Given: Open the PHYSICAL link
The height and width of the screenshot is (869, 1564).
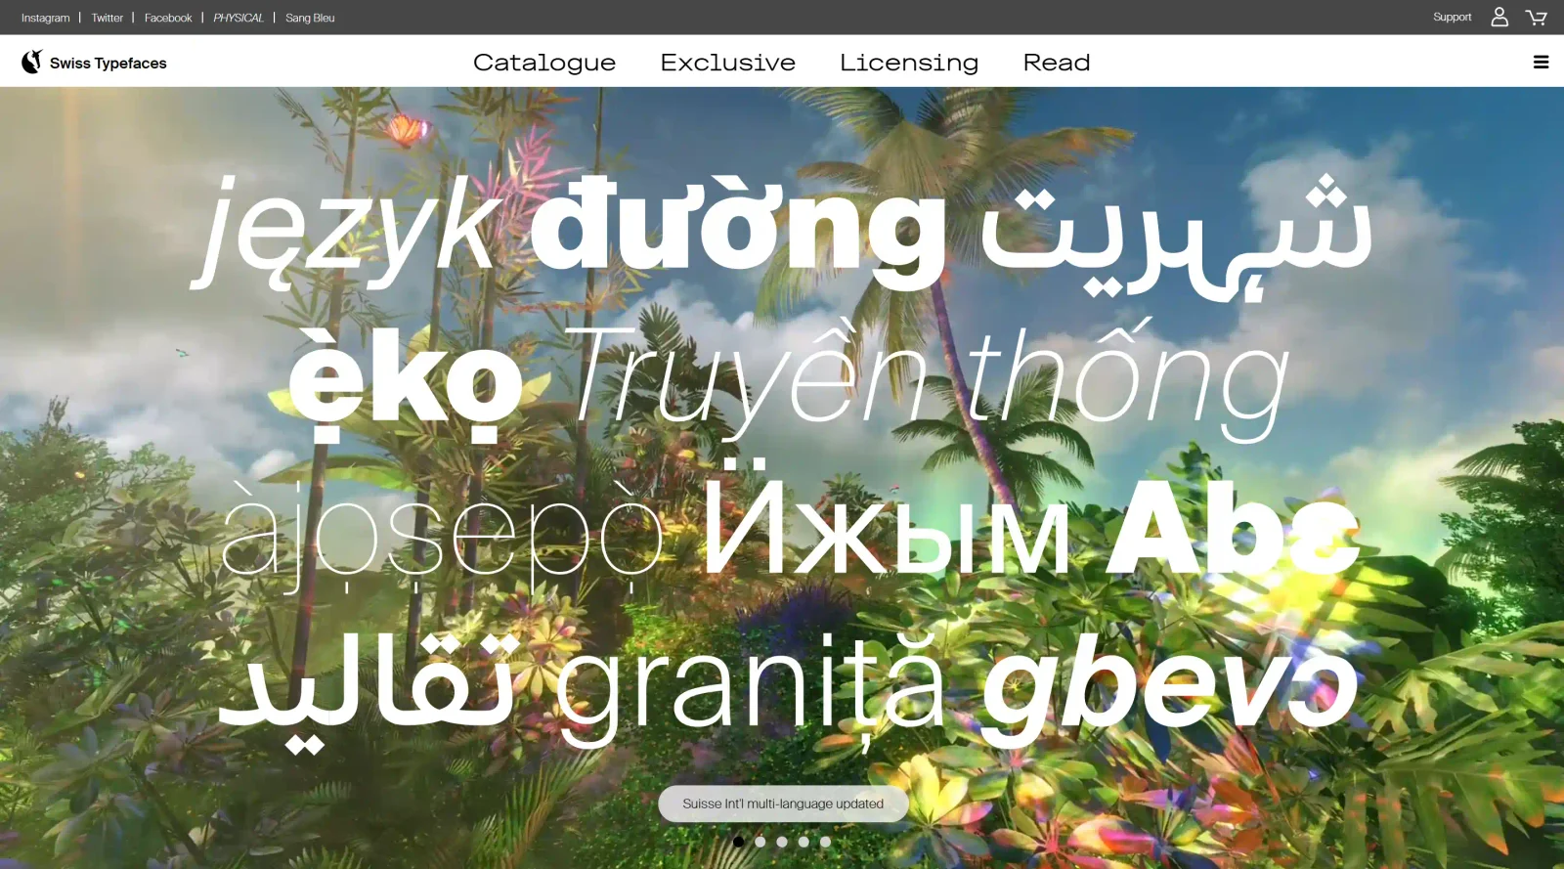Looking at the screenshot, I should point(239,18).
